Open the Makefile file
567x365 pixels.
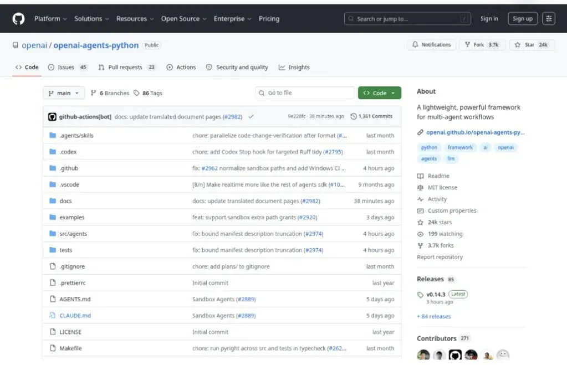pos(70,348)
